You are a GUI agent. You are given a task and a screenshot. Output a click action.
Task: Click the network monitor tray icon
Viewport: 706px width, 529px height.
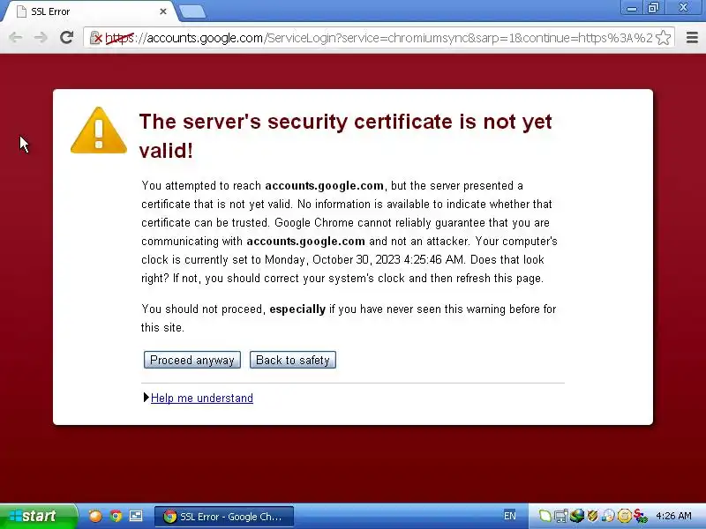[561, 516]
